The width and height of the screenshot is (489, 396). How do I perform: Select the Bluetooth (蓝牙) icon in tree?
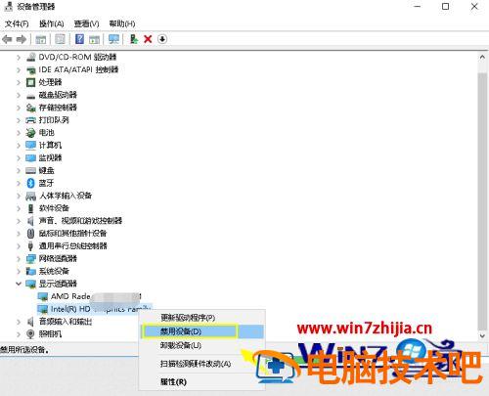coord(30,183)
